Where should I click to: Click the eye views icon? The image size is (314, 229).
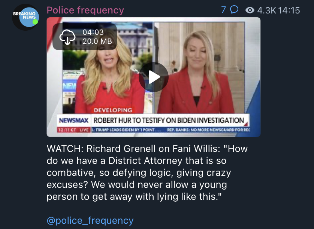coord(250,10)
